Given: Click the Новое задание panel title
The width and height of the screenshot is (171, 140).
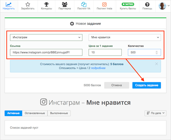Looking at the screenshot, I should click(88, 24).
